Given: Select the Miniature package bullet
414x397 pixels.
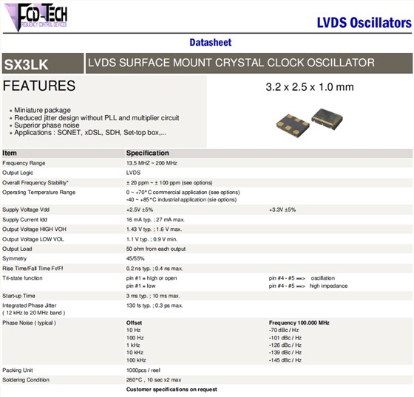Looking at the screenshot, I should 42,110.
